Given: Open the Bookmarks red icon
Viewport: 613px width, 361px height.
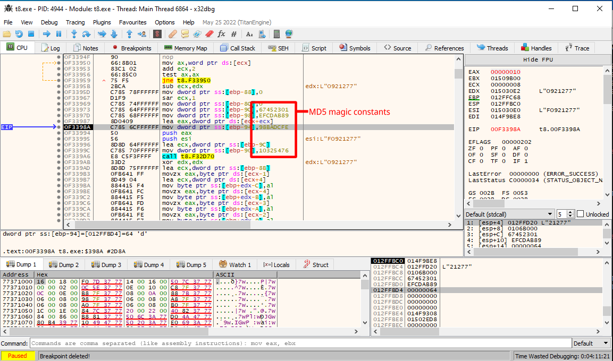Looking at the screenshot, I should point(209,34).
